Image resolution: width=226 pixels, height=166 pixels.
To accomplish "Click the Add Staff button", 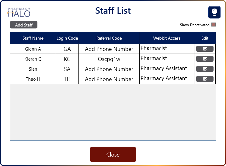I will [24, 25].
